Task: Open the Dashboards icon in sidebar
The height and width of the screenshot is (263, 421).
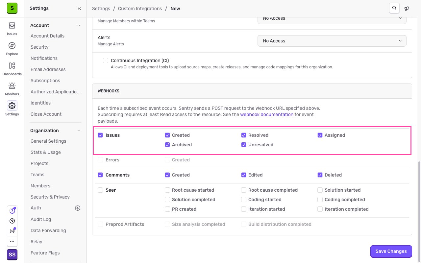Action: click(12, 66)
